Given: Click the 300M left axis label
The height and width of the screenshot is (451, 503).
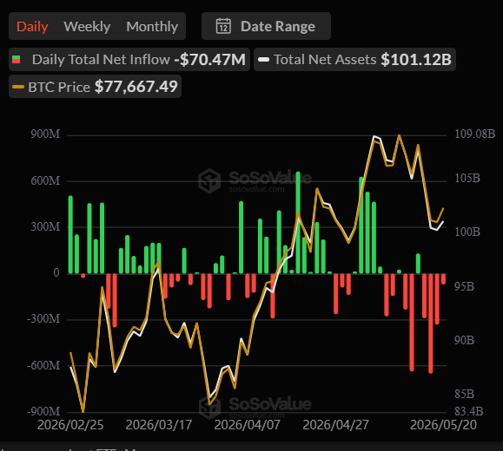Looking at the screenshot, I should (45, 226).
